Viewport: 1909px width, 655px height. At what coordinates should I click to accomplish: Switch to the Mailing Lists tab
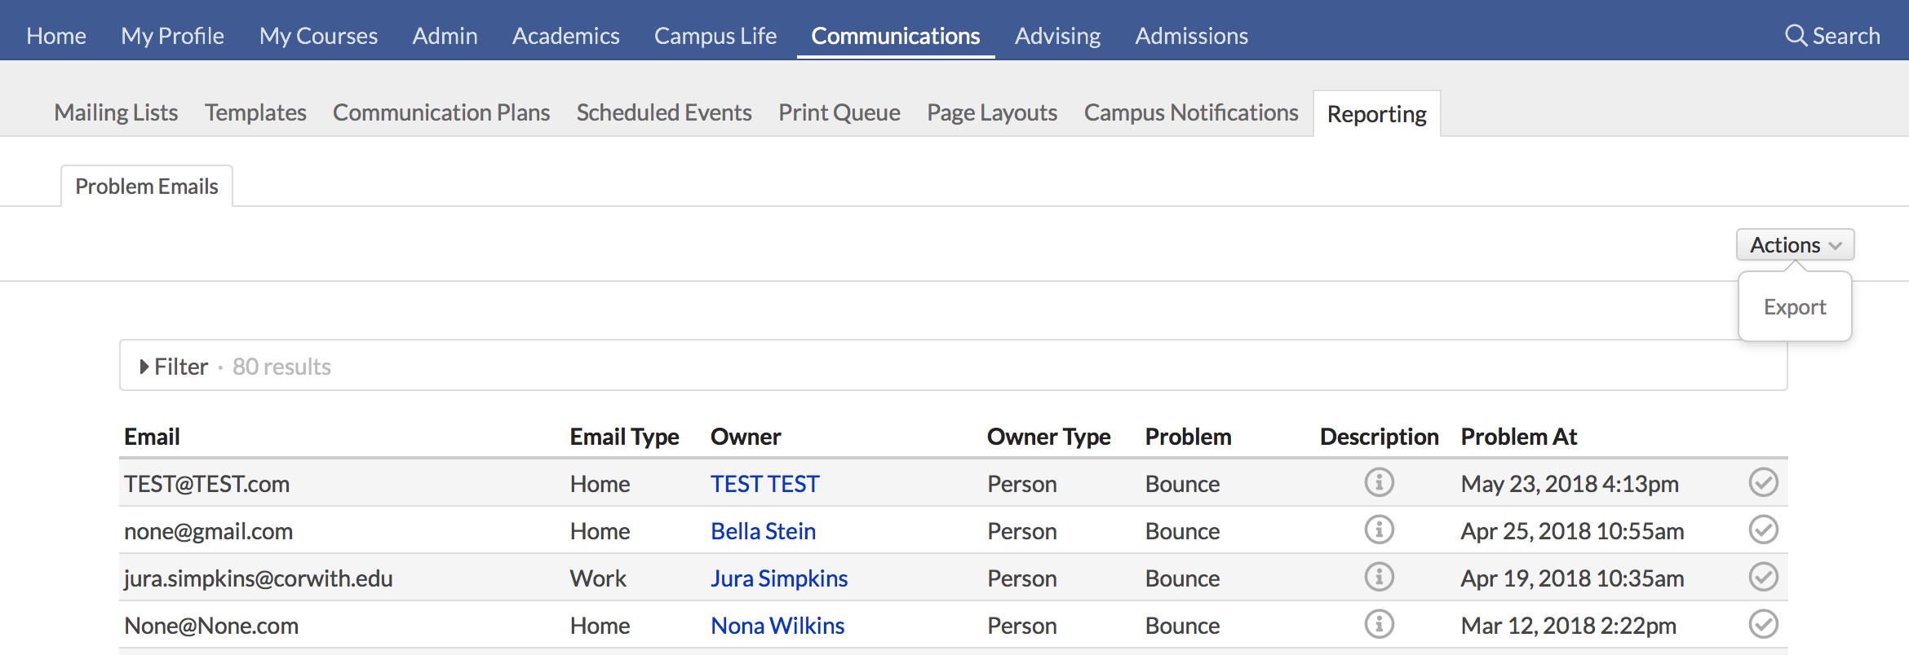pyautogui.click(x=116, y=112)
